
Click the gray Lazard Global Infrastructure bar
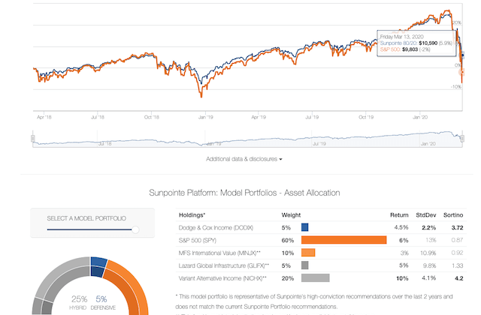click(304, 265)
